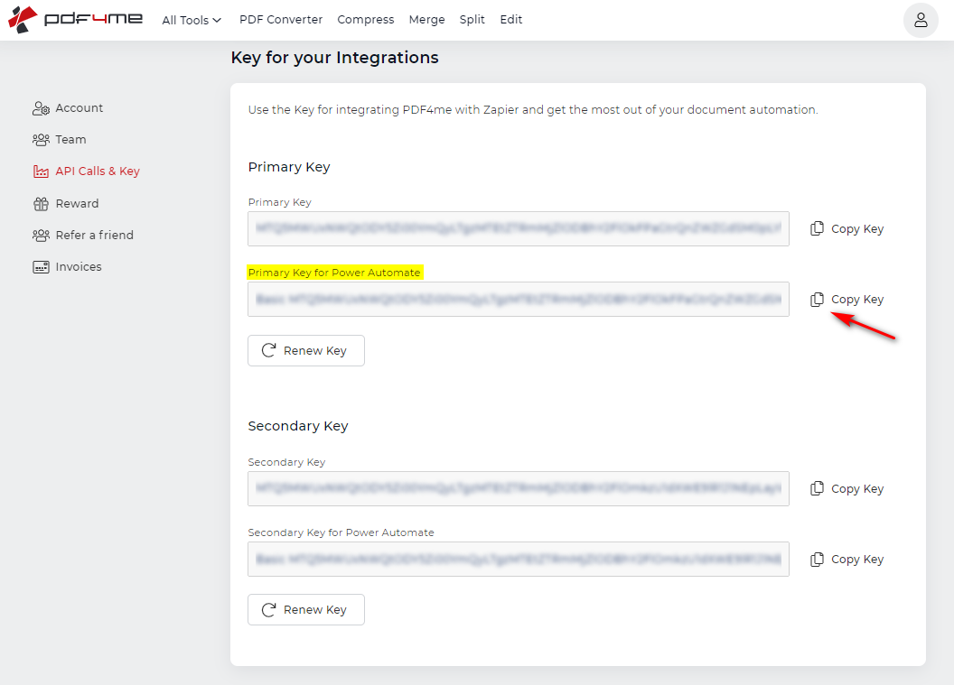
Task: Focus the Primary Key field
Action: point(519,229)
